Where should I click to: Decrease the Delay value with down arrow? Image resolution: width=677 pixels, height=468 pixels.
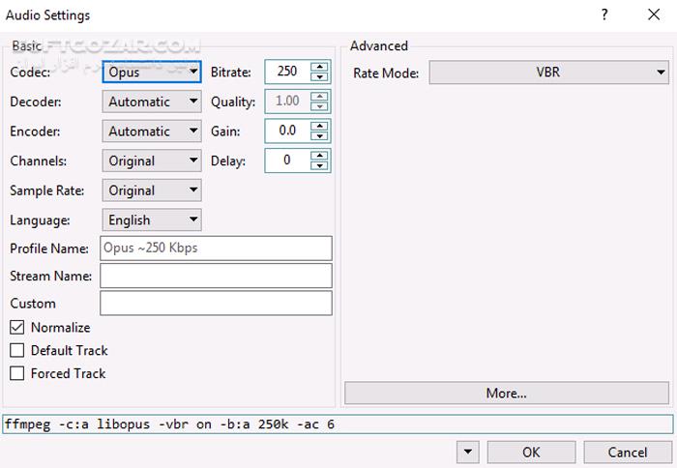(x=320, y=166)
